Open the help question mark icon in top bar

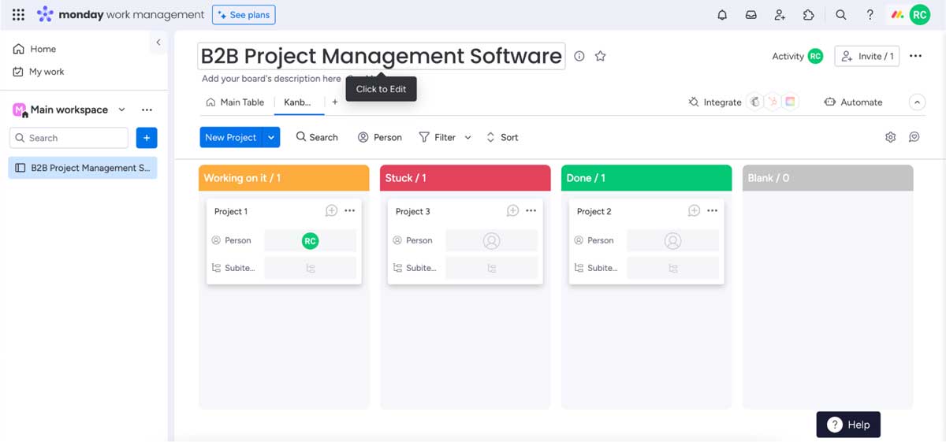pos(870,14)
